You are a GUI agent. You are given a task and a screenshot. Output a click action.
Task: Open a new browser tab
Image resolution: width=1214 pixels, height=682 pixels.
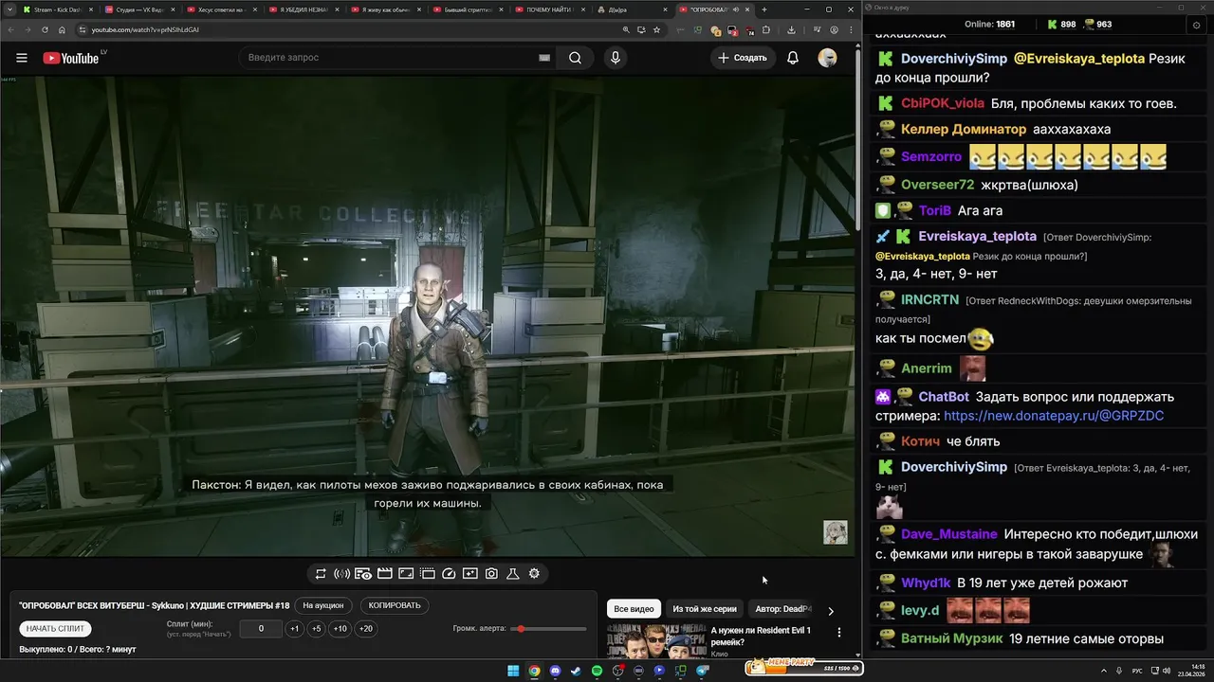[764, 9]
